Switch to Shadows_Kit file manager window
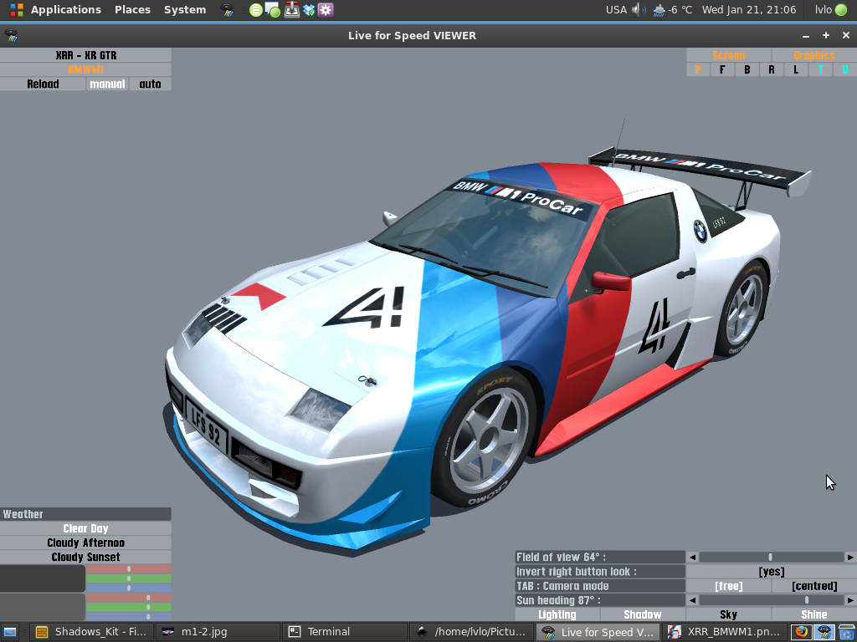 coord(91,632)
